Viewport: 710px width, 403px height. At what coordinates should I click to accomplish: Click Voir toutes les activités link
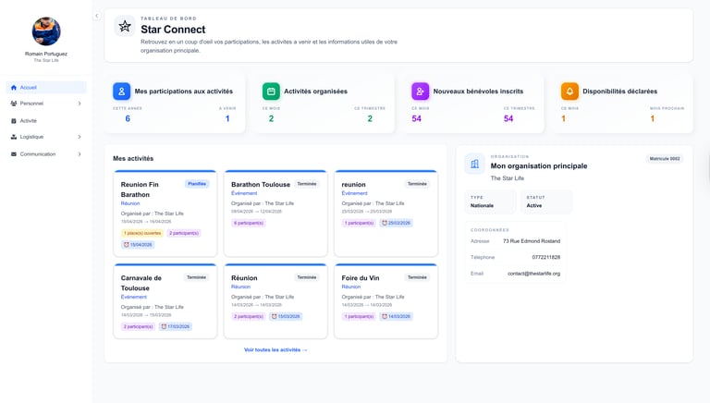275,349
